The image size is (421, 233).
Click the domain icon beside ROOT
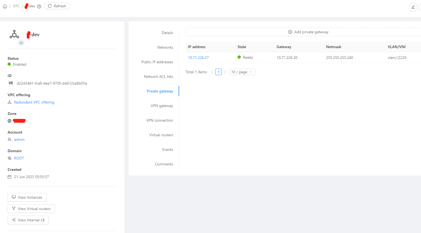point(9,158)
